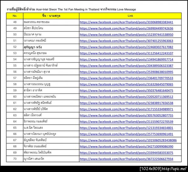
Task: Open the Facebook link in row 57
Action: click(126, 78)
